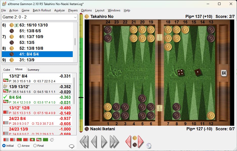Select move row 52: 13/8 10/8

37,48
